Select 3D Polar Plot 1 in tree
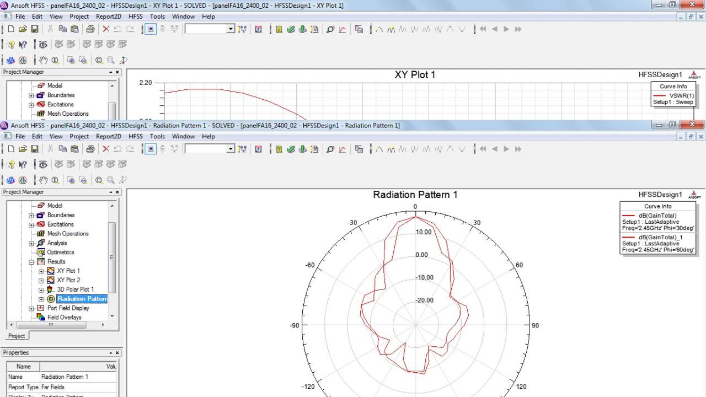706x397 pixels. tap(75, 289)
